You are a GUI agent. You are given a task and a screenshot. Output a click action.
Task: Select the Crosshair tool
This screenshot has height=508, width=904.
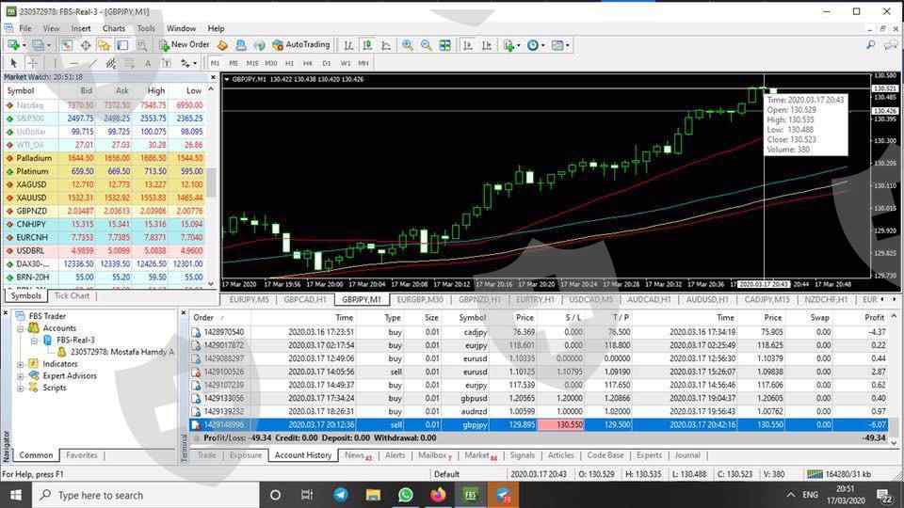click(x=32, y=63)
